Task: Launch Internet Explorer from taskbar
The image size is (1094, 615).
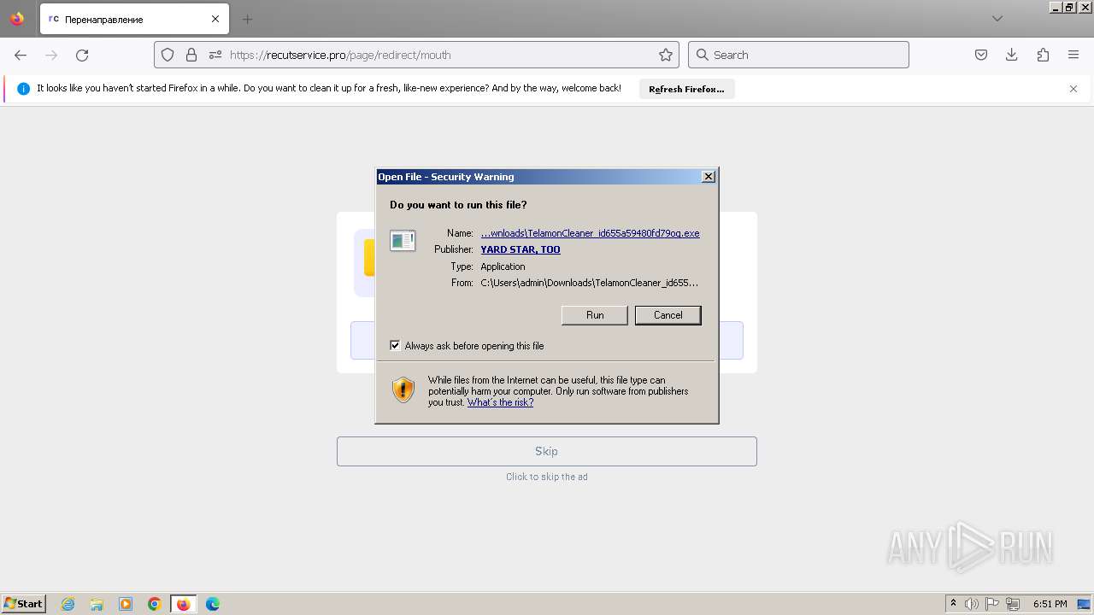Action: tap(68, 604)
